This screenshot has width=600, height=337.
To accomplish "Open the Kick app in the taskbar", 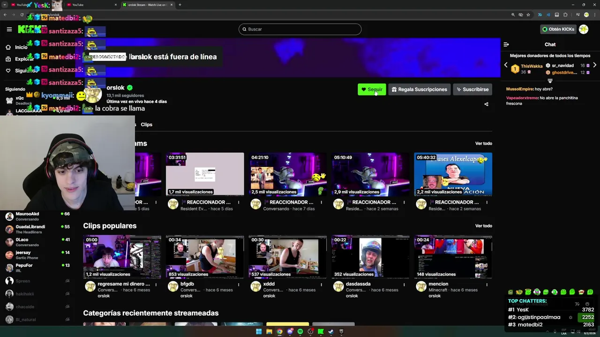I will tap(321, 332).
